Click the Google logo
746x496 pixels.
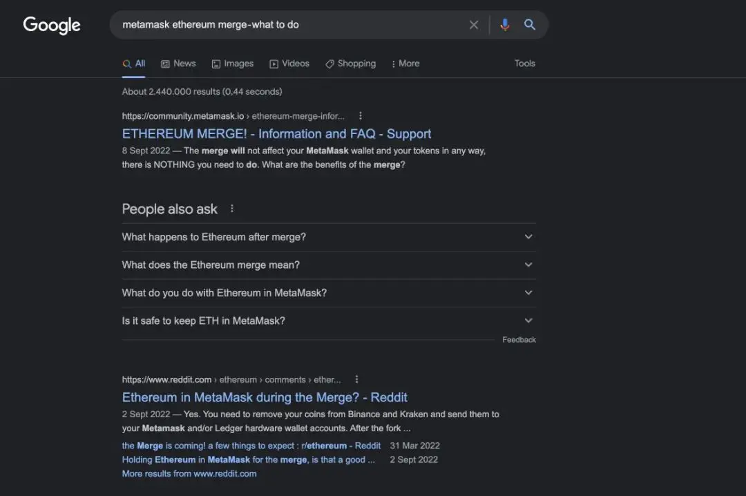point(52,25)
